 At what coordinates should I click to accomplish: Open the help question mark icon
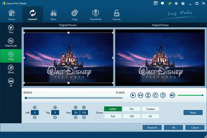183,4
